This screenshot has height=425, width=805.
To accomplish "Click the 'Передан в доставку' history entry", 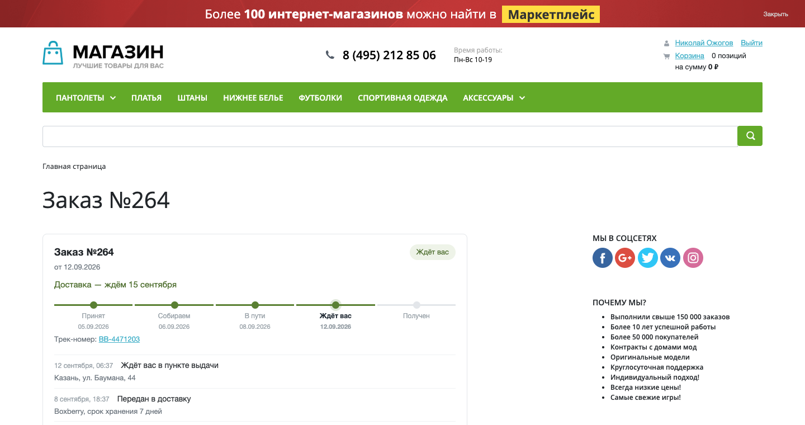I will pos(154,399).
